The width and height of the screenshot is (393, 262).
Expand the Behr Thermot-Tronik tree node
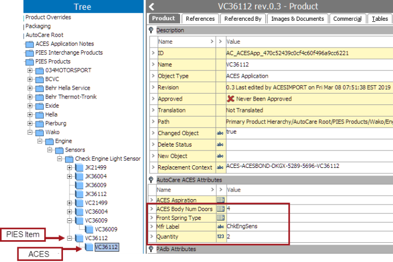[x=30, y=97]
